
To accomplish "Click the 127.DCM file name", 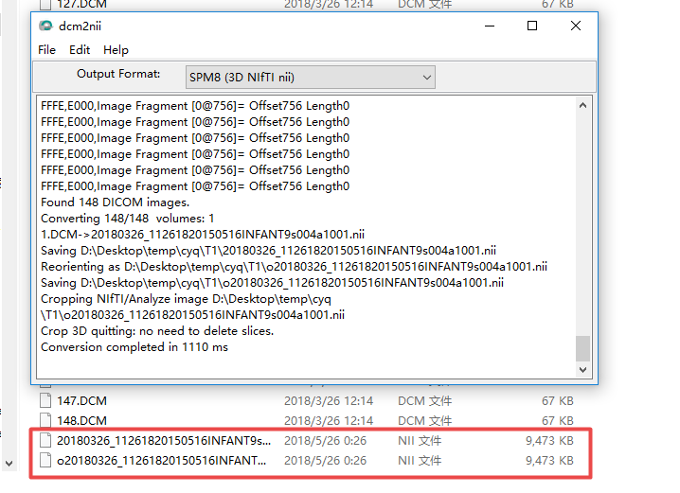I will (81, 5).
